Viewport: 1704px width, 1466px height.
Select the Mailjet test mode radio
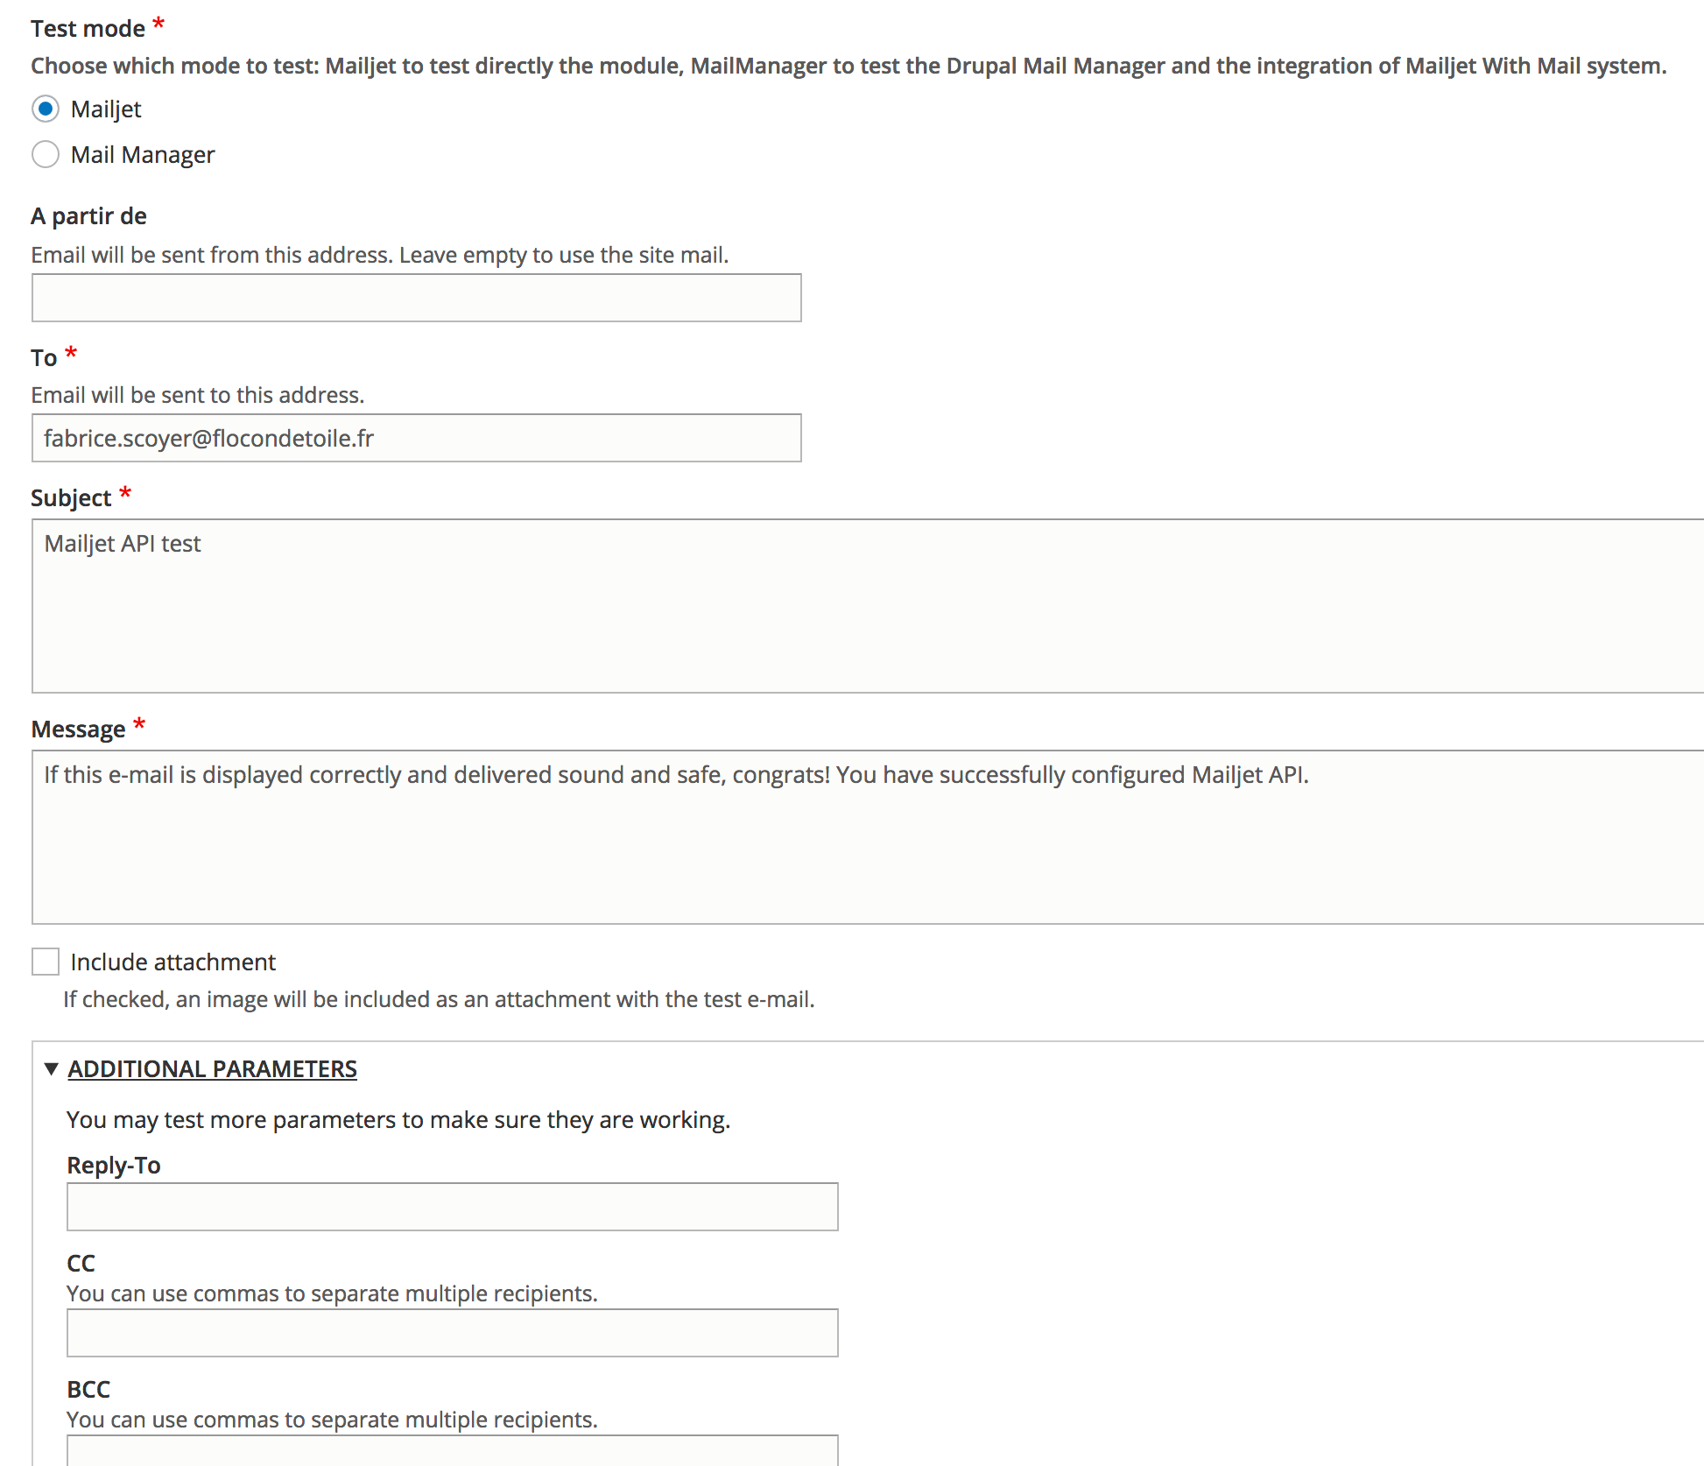click(46, 109)
